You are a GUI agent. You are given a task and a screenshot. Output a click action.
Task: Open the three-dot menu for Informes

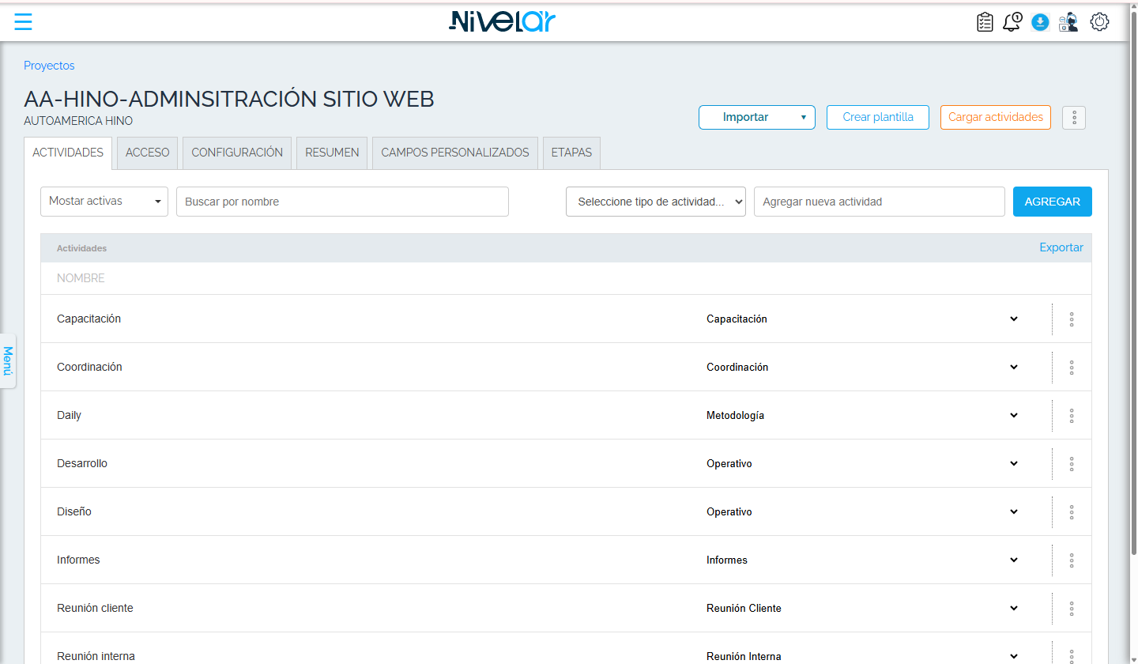[x=1072, y=560]
